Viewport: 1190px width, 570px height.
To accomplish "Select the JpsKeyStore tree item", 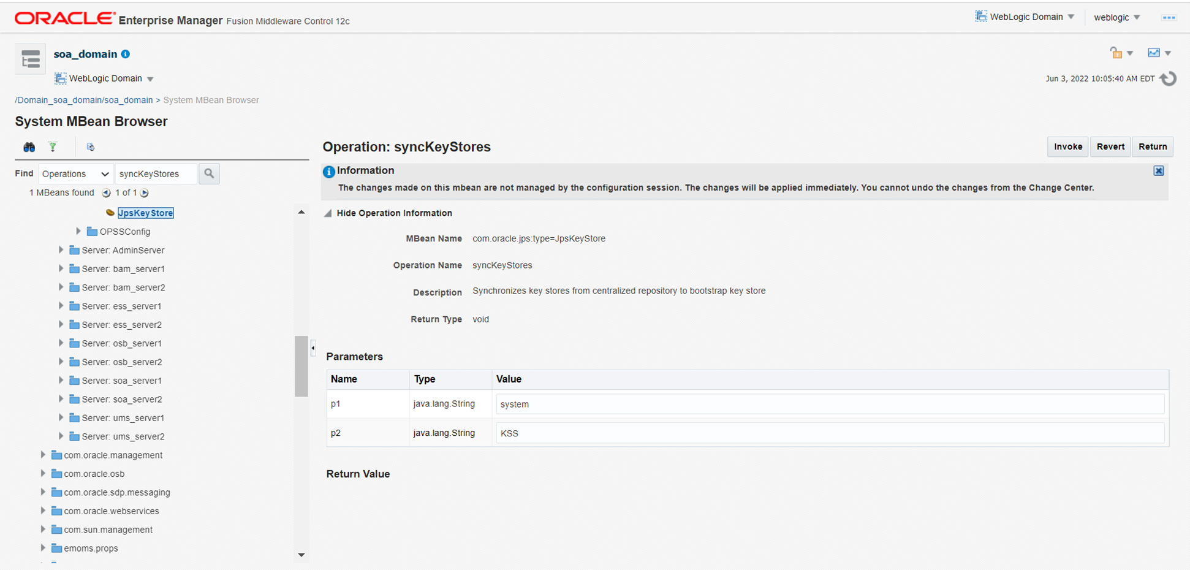I will tap(146, 213).
